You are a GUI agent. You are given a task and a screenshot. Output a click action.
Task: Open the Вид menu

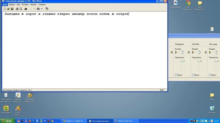point(18,4)
